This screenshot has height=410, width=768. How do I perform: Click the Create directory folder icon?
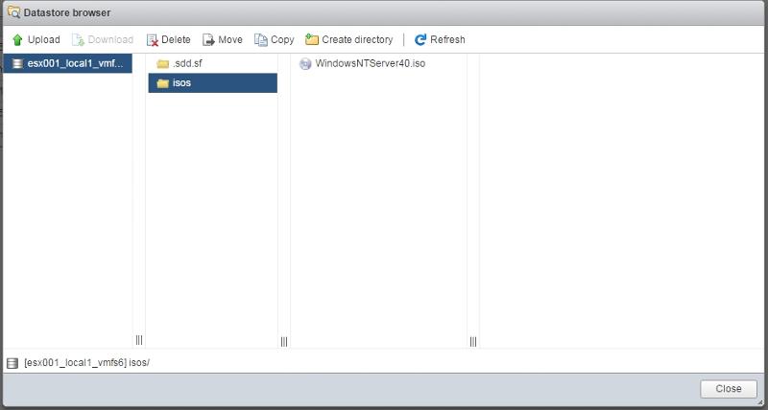(x=312, y=40)
